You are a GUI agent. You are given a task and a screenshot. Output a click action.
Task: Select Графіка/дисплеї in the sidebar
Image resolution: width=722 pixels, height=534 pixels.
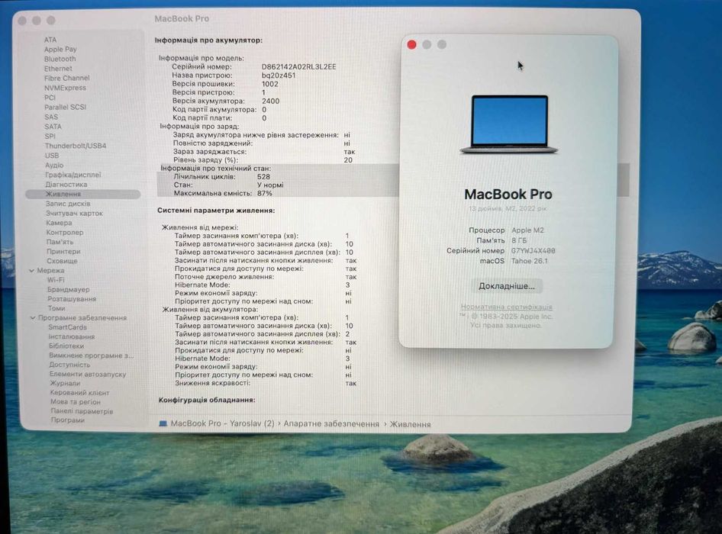(73, 175)
